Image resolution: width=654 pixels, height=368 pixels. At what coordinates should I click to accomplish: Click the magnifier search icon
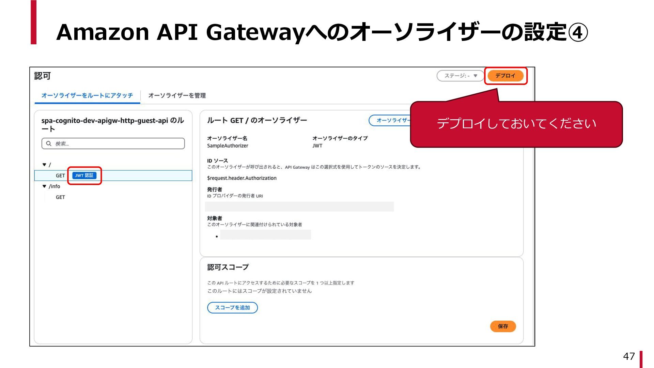click(49, 143)
